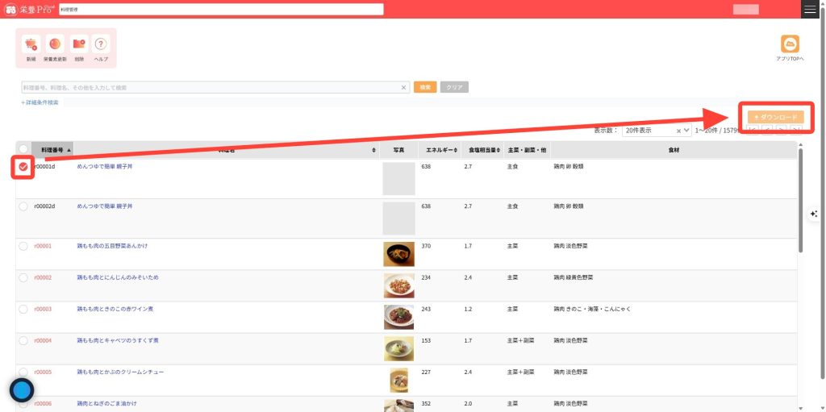826x412 pixels.
Task: Open the blue round chat button
Action: 22,390
